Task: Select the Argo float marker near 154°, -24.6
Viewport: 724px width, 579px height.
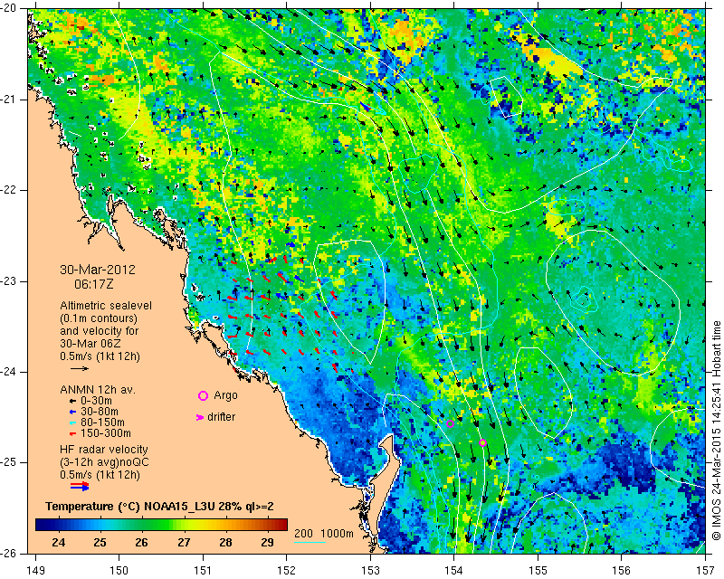Action: [450, 424]
